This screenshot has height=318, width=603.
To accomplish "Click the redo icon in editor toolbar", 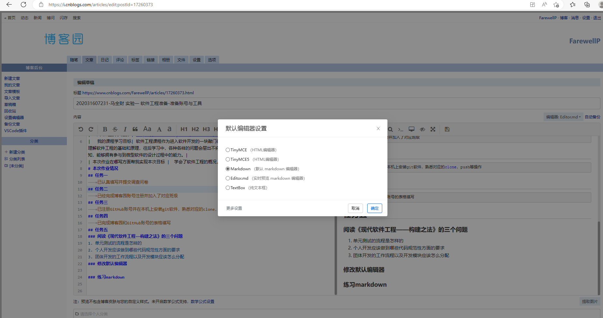I will pos(91,129).
